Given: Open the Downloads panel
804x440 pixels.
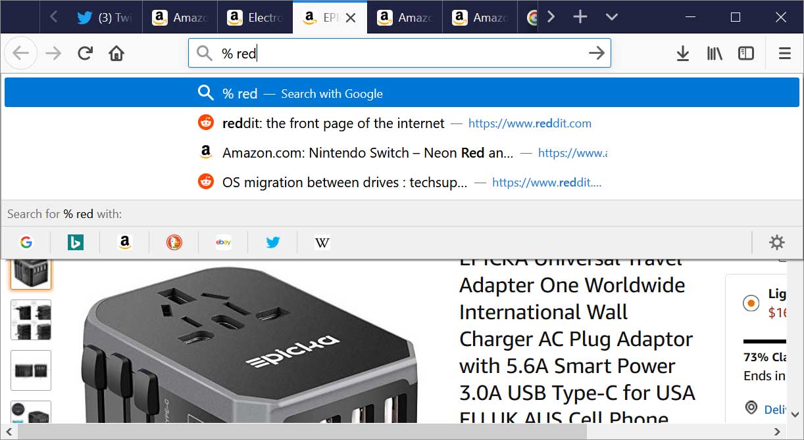Looking at the screenshot, I should click(x=683, y=53).
